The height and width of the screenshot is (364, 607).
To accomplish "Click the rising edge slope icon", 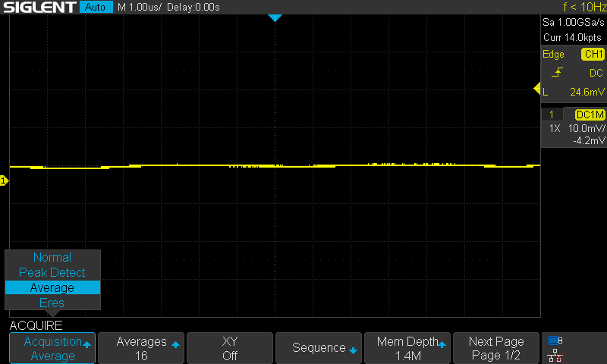I will coord(558,73).
